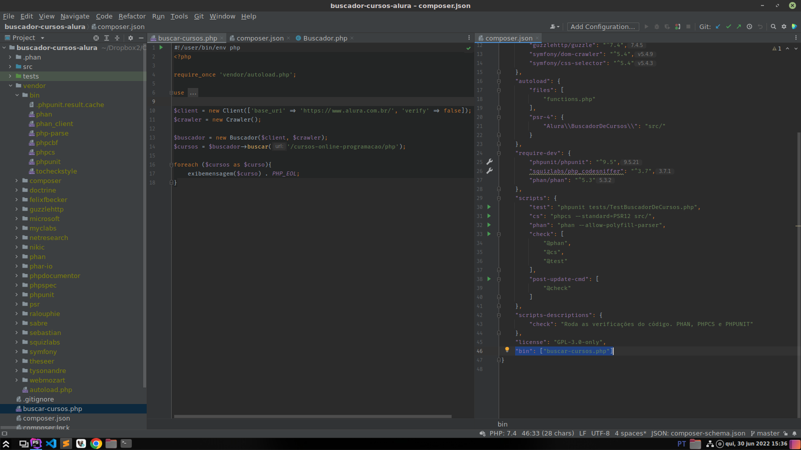Toggle fold of "scripts" block
Image resolution: width=801 pixels, height=450 pixels.
tap(499, 198)
